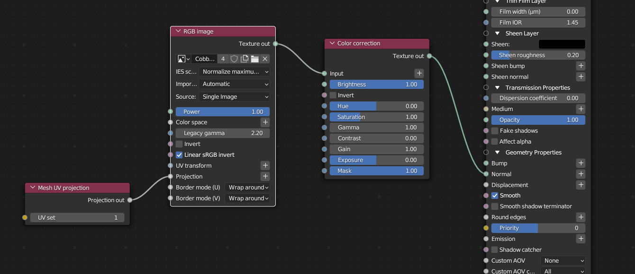Click the UV set number field

(x=78, y=218)
